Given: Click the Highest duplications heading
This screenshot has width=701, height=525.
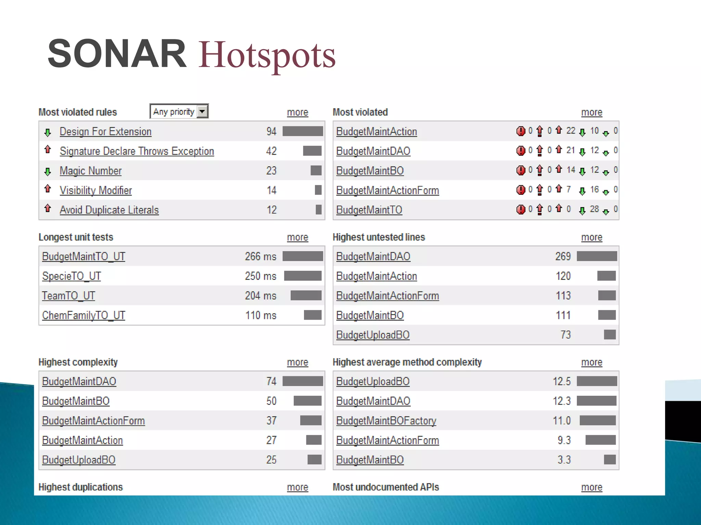Looking at the screenshot, I should (80, 487).
